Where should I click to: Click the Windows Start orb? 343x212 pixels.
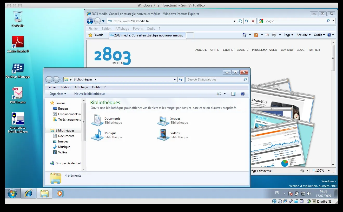pyautogui.click(x=12, y=193)
